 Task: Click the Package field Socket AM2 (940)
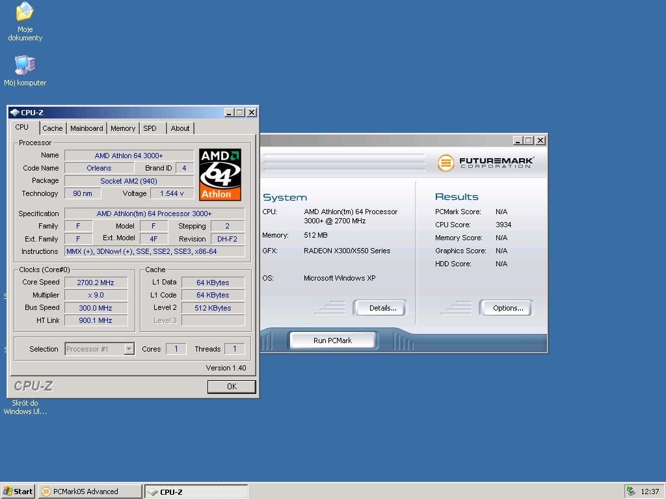coord(129,181)
